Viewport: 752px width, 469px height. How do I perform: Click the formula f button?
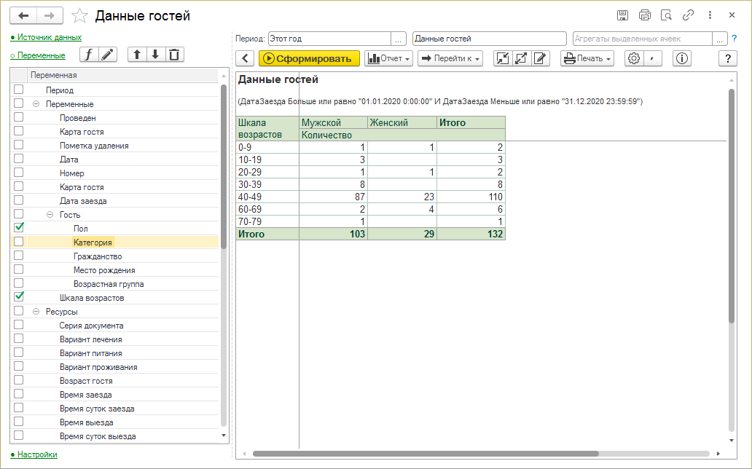point(89,55)
